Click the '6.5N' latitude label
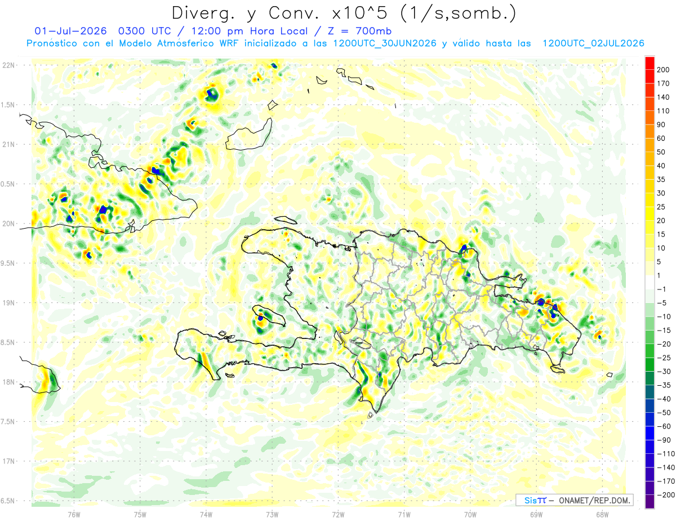 pyautogui.click(x=7, y=501)
